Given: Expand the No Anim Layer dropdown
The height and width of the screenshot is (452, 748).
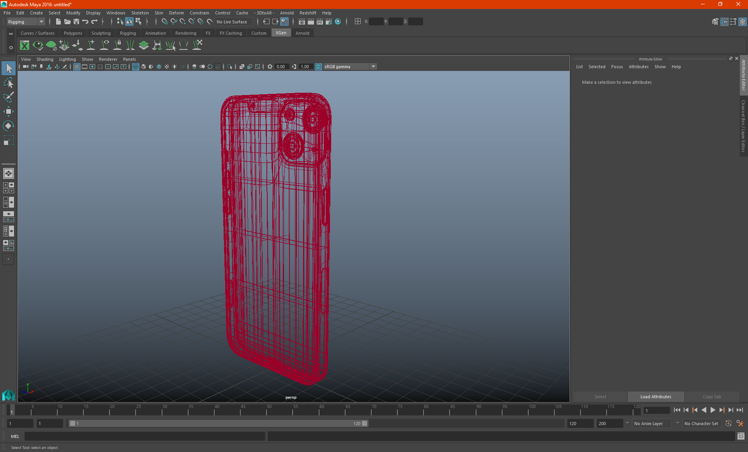Looking at the screenshot, I should click(x=675, y=423).
